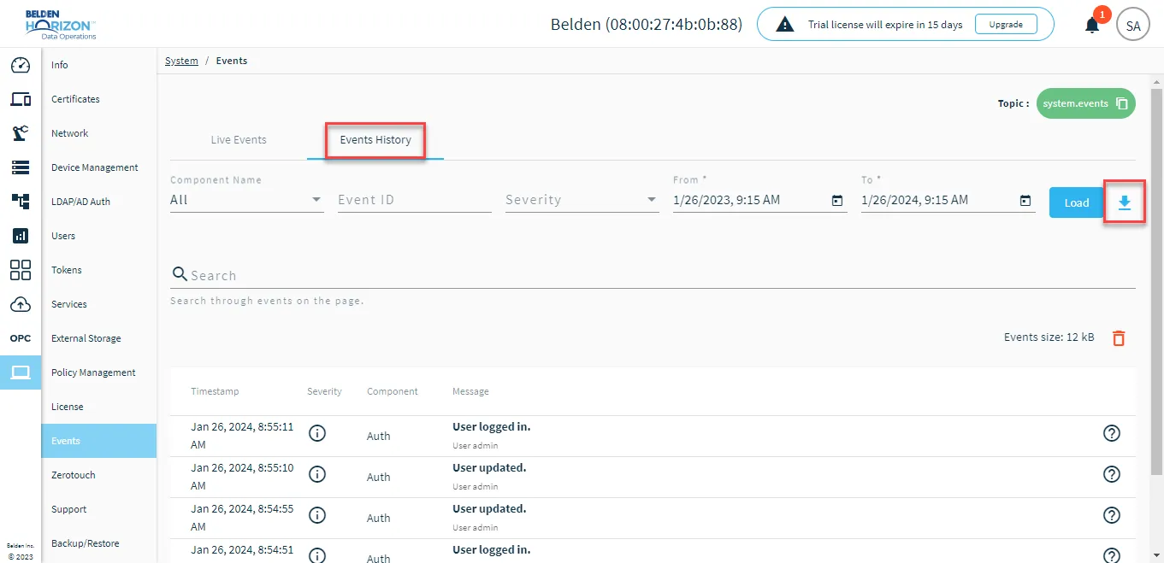Click help icon for the 8:54:55 AM event
The image size is (1164, 563).
1112,515
